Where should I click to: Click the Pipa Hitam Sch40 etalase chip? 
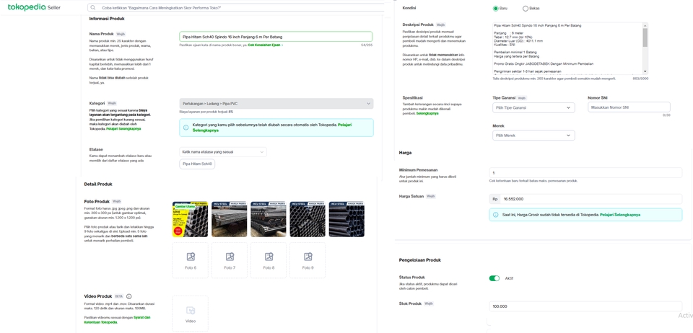(x=197, y=164)
